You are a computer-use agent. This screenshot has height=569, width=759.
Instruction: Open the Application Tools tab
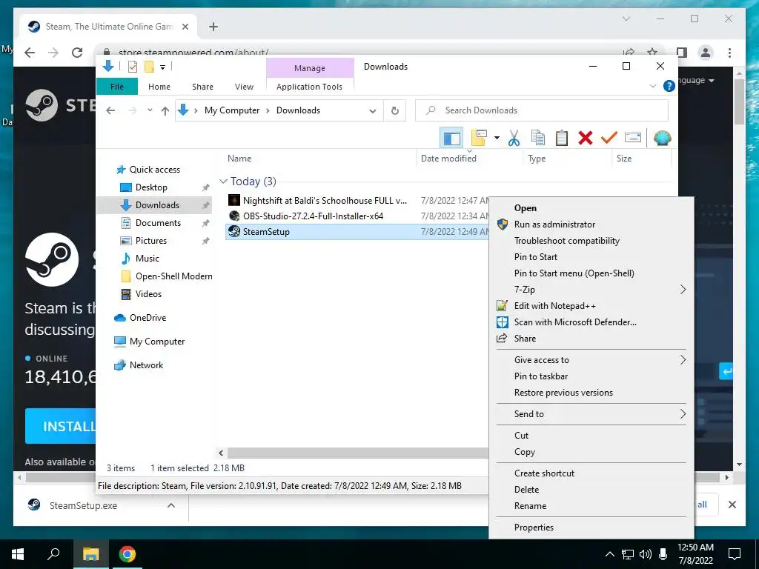309,87
